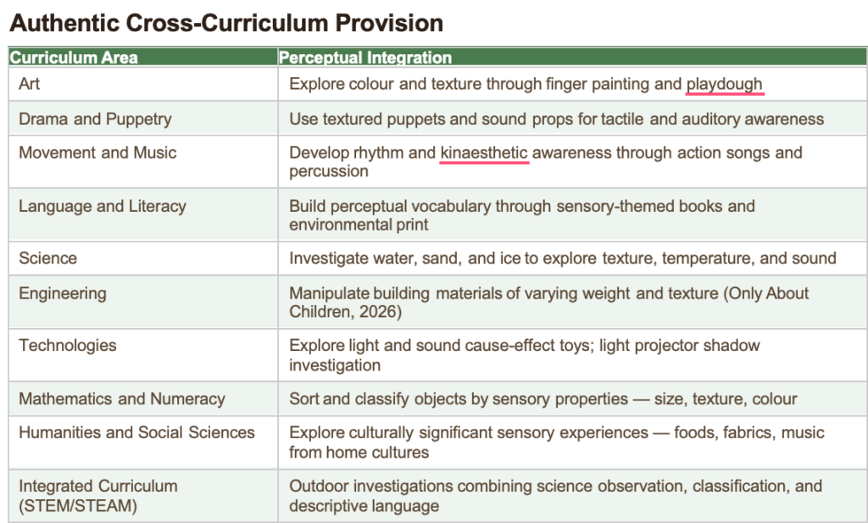This screenshot has width=868, height=523.
Task: Click the 'Art' table cell
Action: tap(30, 84)
